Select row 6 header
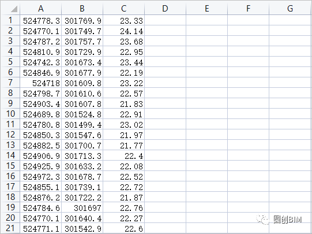Screen dimensions: 312x234 pos(10,72)
